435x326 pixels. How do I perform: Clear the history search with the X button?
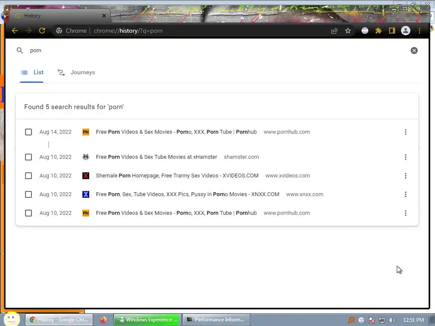click(x=414, y=51)
